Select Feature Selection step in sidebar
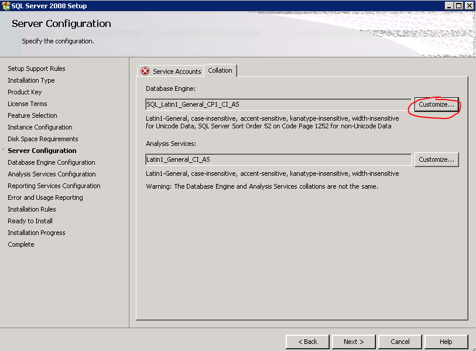Screen dimensions: 476x351 (32, 115)
